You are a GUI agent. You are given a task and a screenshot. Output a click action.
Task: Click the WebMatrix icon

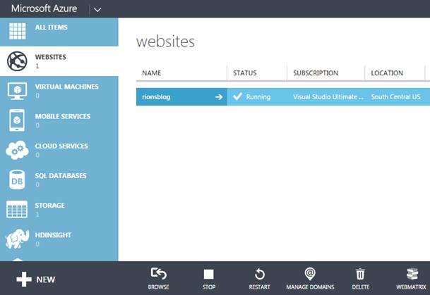tap(412, 274)
